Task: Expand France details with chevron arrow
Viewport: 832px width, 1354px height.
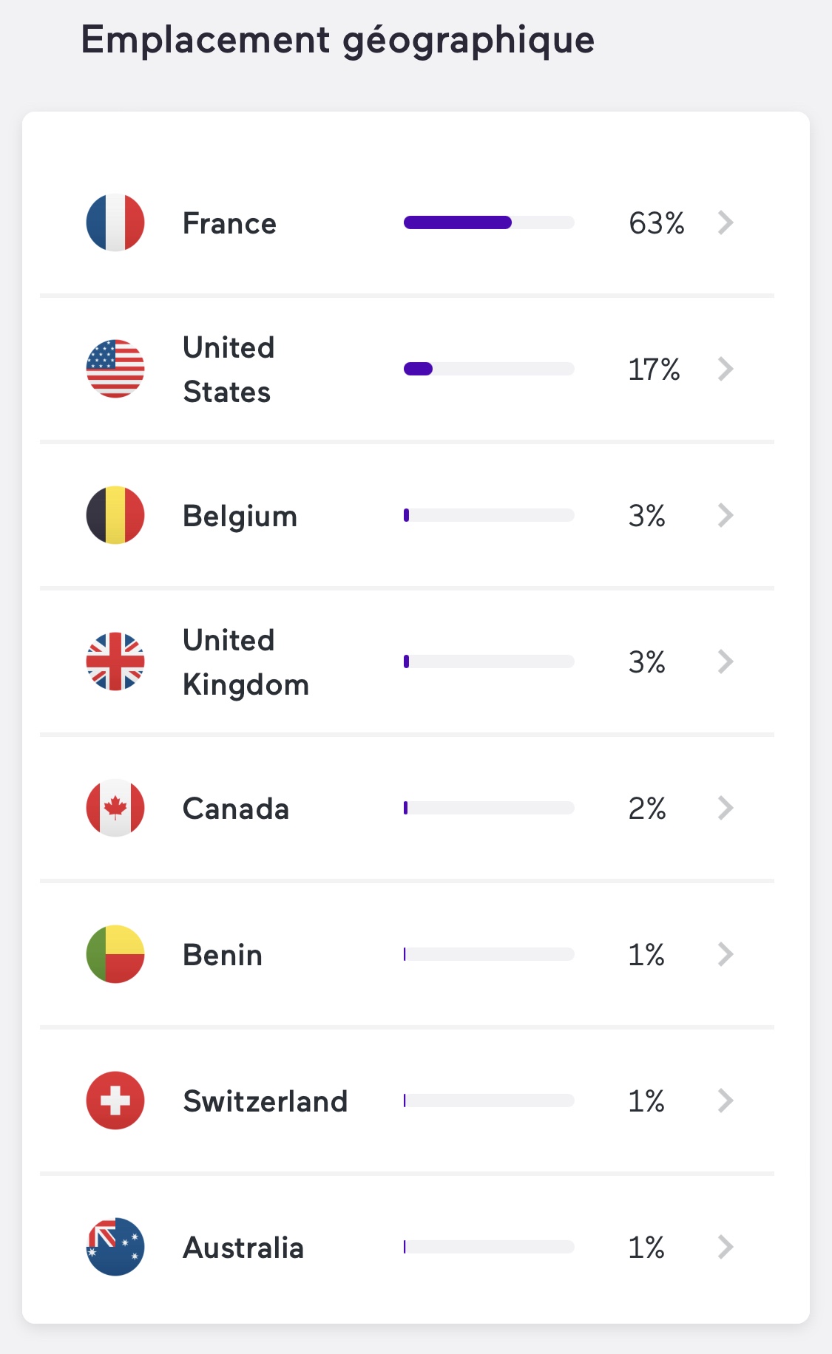Action: (726, 222)
